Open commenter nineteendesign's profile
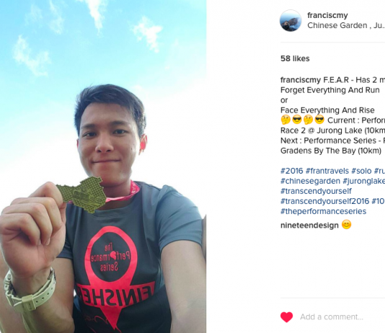The image size is (385, 333). coord(309,225)
